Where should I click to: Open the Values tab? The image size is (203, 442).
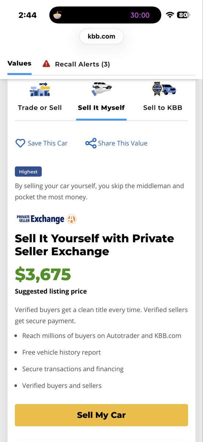point(19,63)
